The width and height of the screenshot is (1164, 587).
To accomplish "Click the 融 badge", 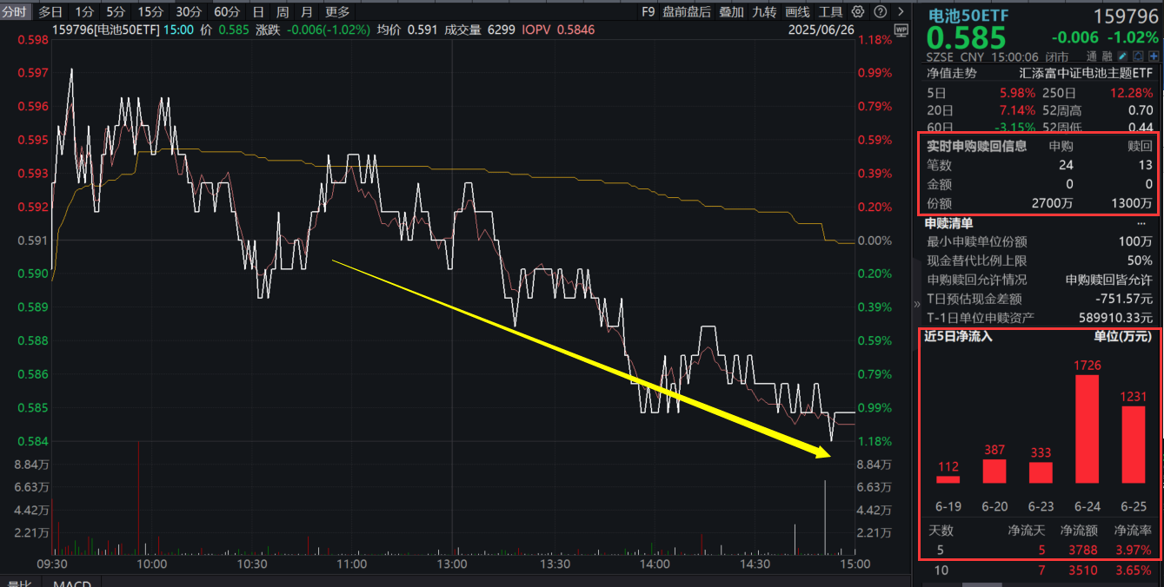I will click(x=1107, y=56).
